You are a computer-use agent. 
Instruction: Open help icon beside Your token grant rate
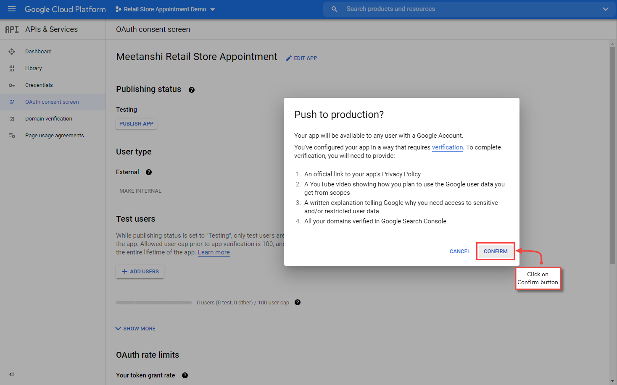(185, 375)
